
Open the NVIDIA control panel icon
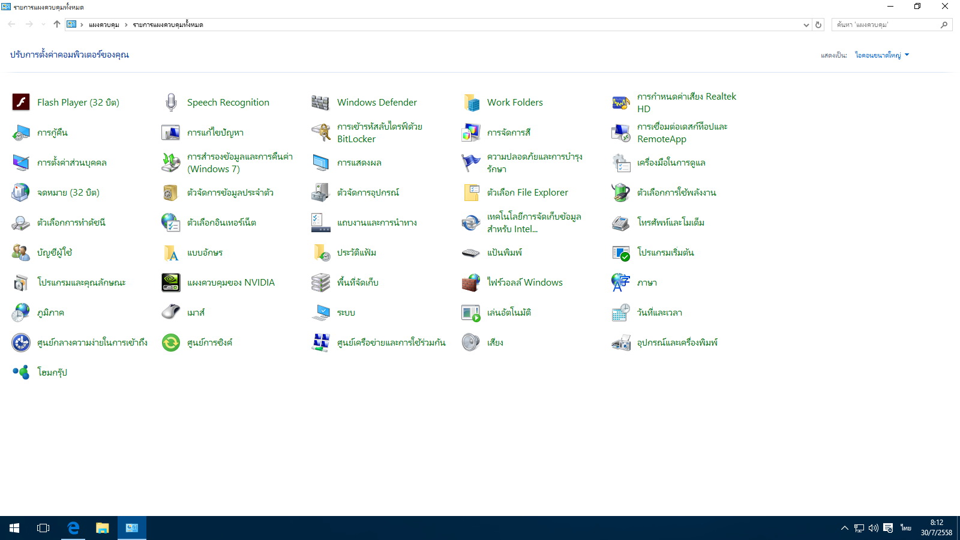pos(171,283)
